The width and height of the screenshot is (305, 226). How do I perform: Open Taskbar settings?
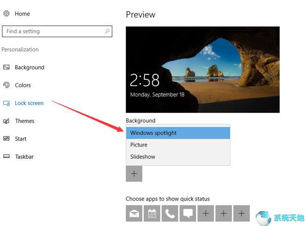[24, 157]
